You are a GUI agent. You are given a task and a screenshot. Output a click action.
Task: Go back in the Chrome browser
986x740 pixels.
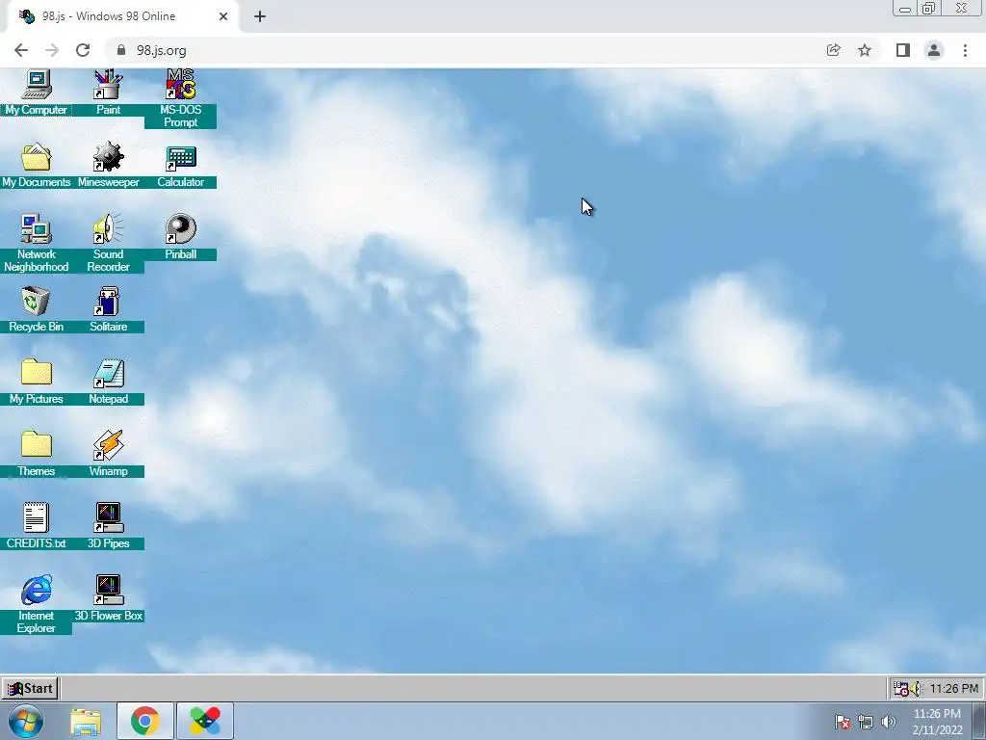21,50
